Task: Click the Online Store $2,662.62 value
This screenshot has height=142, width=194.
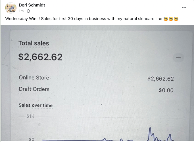Action: coord(160,79)
